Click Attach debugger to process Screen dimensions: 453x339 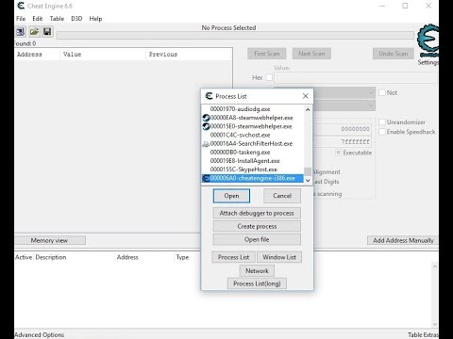(x=257, y=213)
